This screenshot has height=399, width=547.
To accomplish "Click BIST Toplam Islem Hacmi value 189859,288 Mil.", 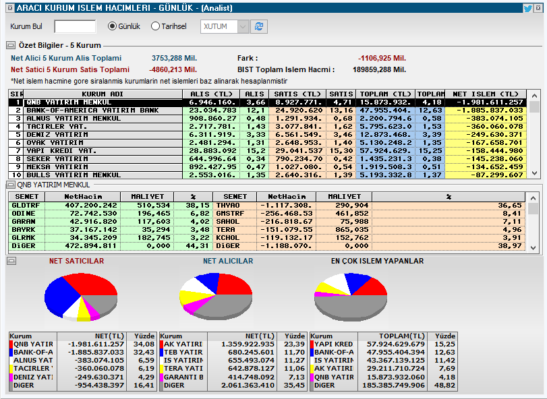I will point(379,69).
